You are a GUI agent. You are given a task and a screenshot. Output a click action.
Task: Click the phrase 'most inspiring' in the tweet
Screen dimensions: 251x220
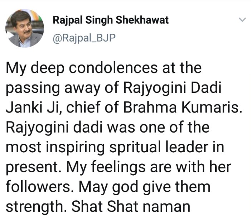(55, 147)
